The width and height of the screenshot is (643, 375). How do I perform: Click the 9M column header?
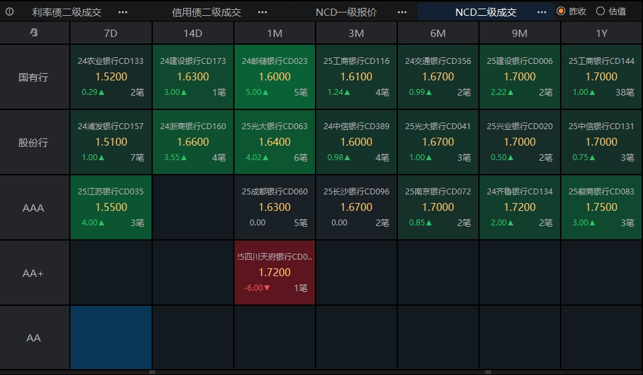pos(520,33)
